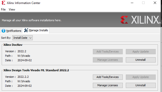Viewport: 162px width, 92px height.
Task: Click the Xilinx logo in the title bar
Action: (4, 3)
